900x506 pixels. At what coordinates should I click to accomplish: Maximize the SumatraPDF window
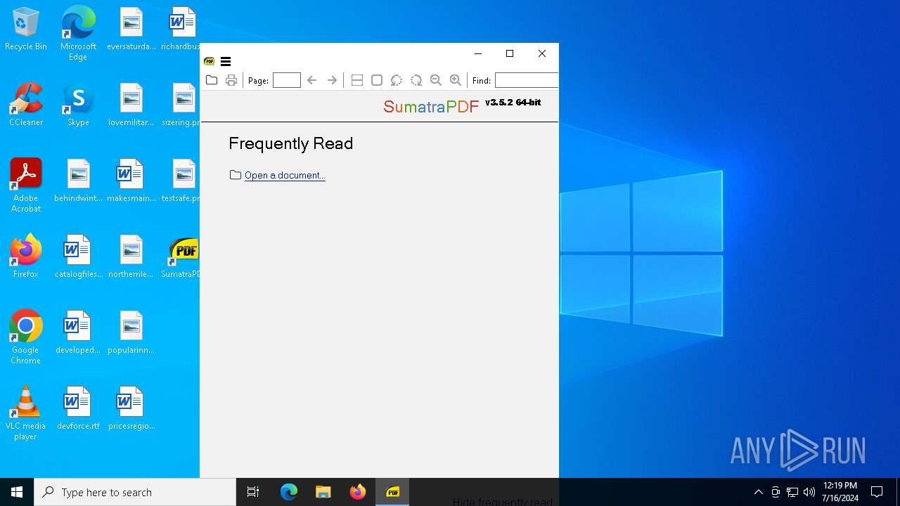[510, 53]
